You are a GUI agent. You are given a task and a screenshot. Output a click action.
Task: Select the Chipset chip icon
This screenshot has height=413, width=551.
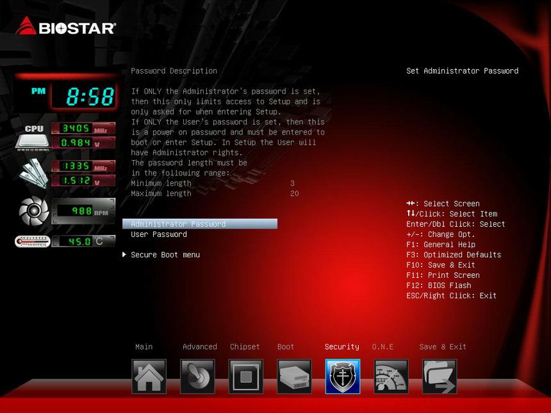(246, 377)
